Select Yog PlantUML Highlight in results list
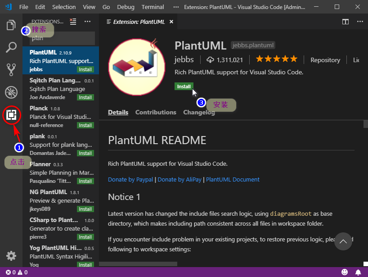 click(61, 256)
